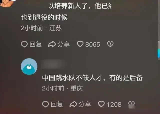Like the comment showing 1208 likes
The width and height of the screenshot is (160, 114).
[x=101, y=104]
